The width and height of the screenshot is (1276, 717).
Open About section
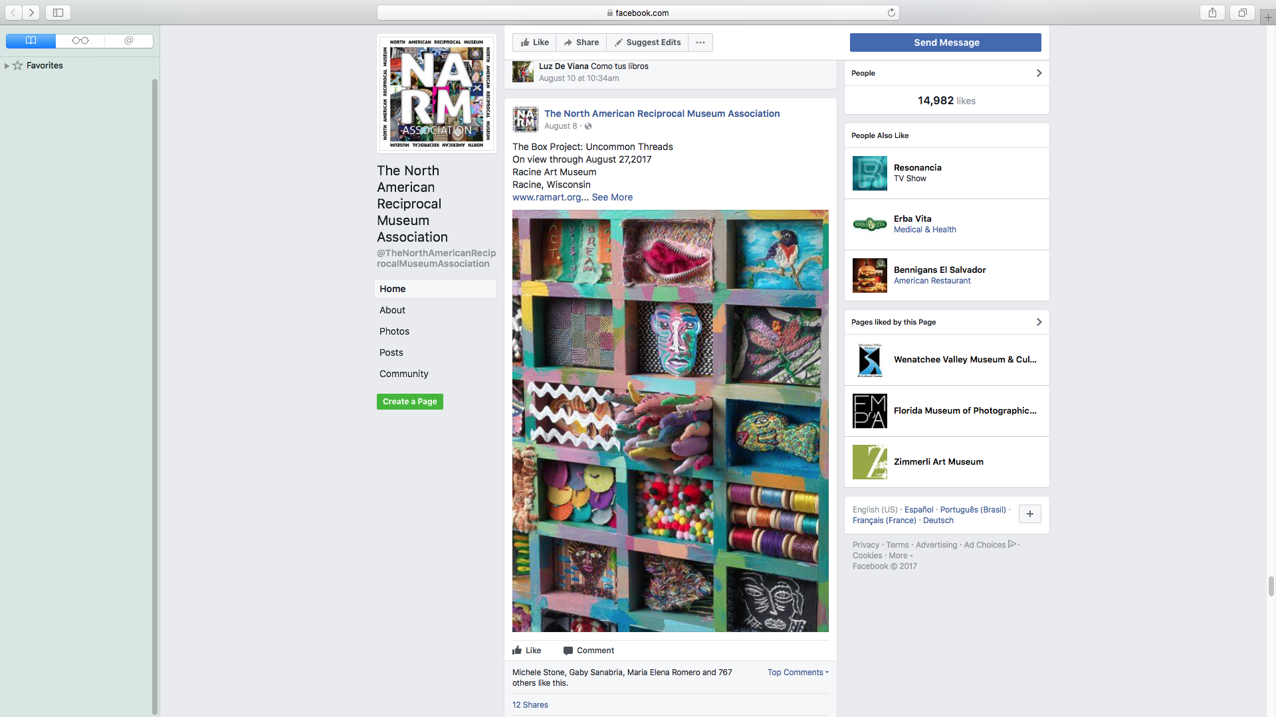(x=392, y=310)
